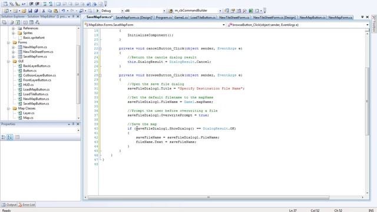This screenshot has height=212, width=377.
Task: Click the Solution Explorer vertical scrollbar
Action: 78,75
